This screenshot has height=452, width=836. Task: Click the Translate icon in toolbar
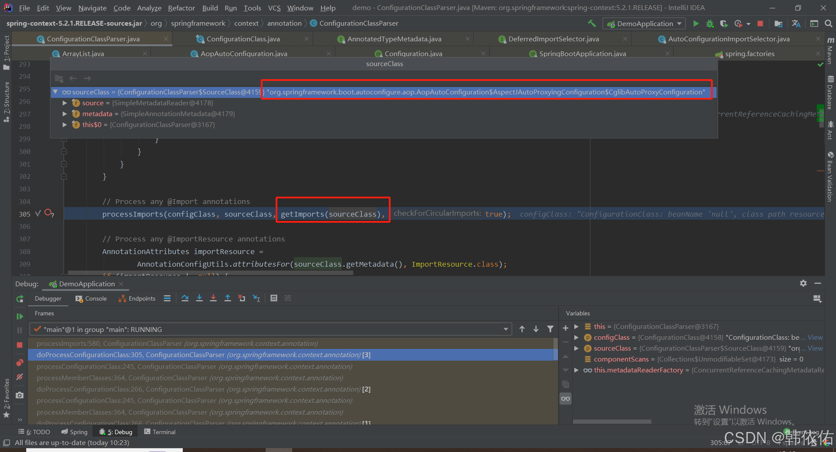coord(796,23)
